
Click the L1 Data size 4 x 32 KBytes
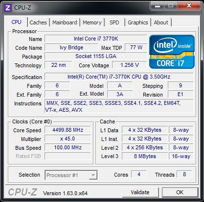tap(145, 130)
